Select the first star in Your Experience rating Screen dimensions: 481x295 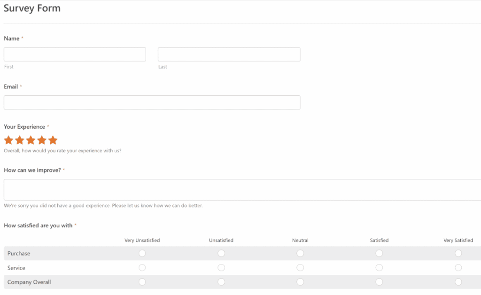click(8, 140)
